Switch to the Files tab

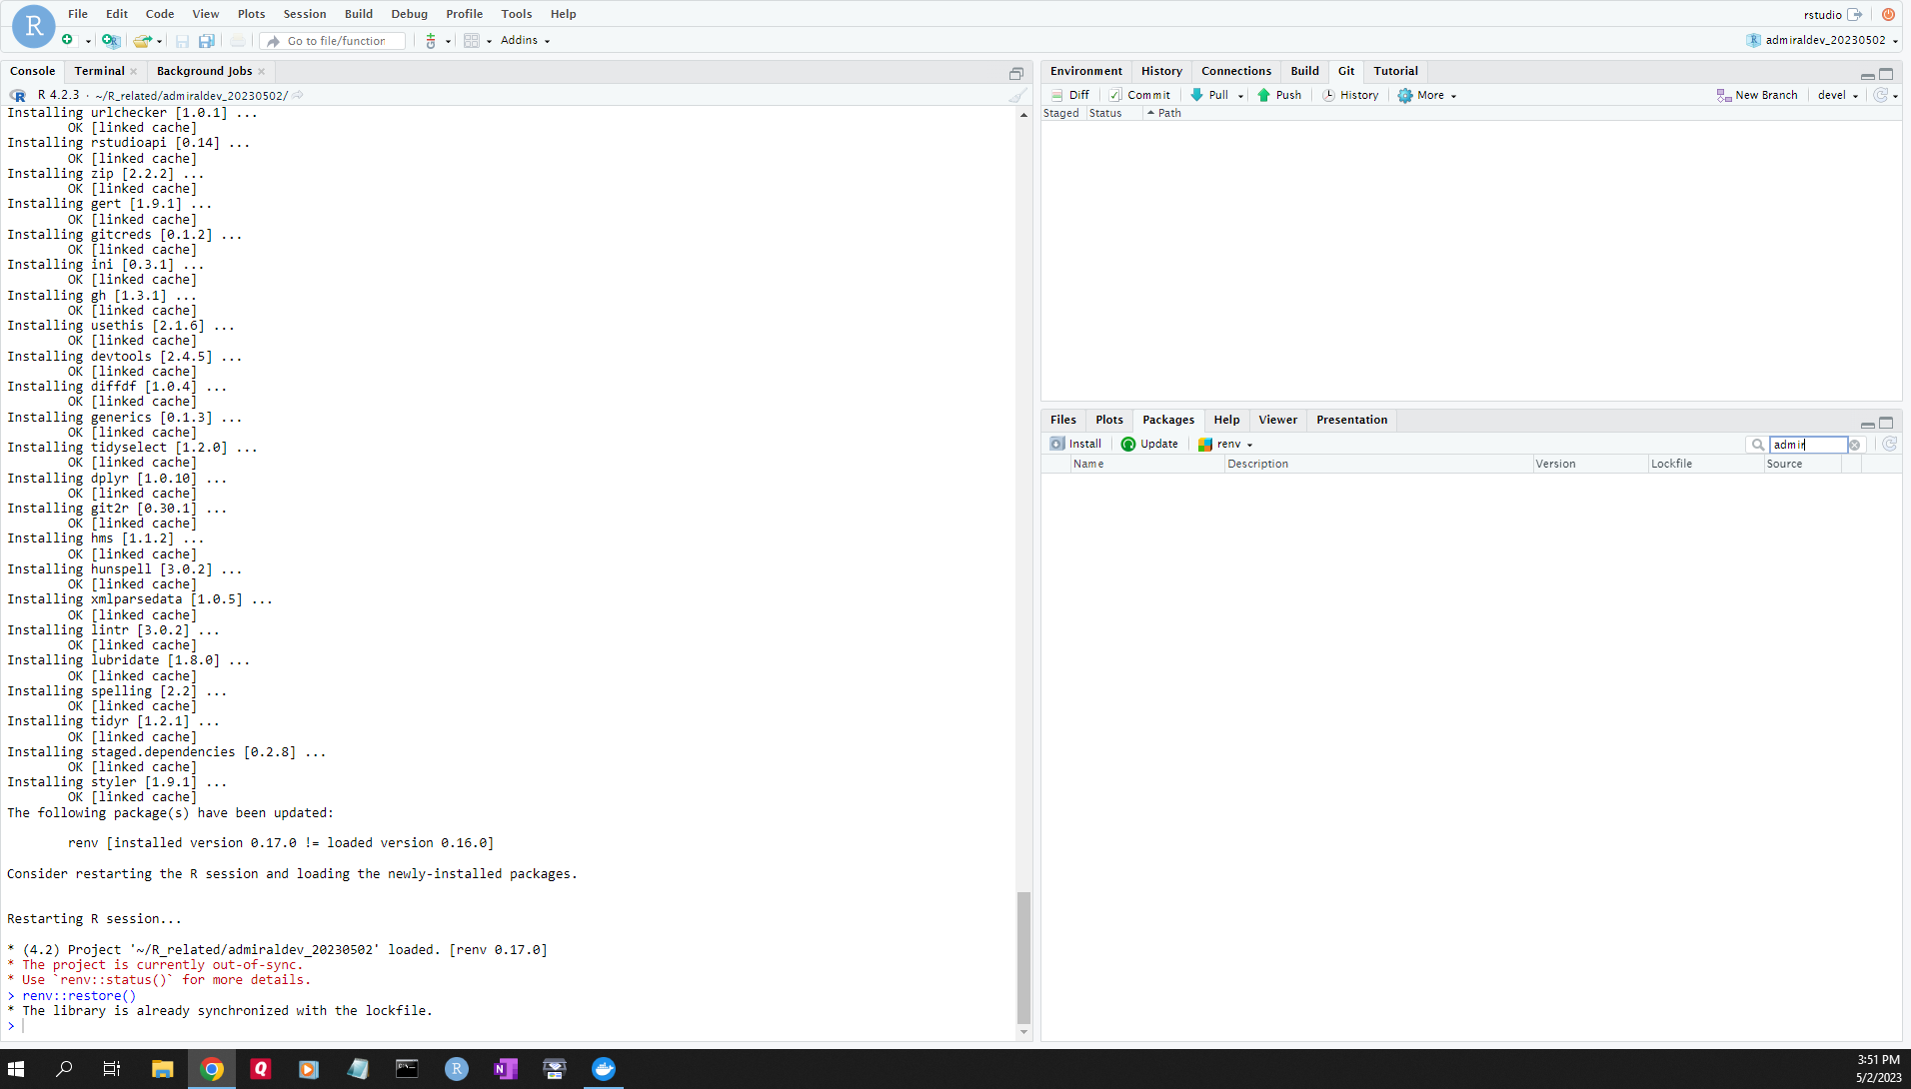coord(1062,420)
